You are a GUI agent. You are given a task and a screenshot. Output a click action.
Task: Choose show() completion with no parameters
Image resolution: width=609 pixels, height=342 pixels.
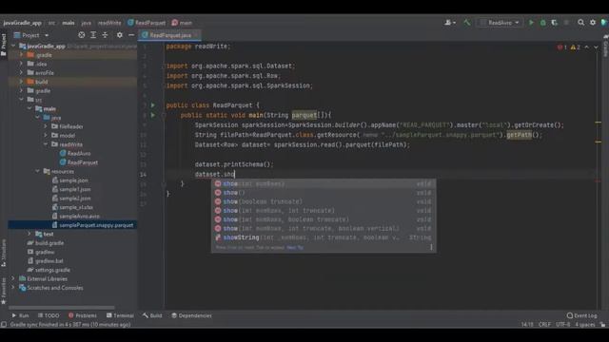tap(324, 193)
